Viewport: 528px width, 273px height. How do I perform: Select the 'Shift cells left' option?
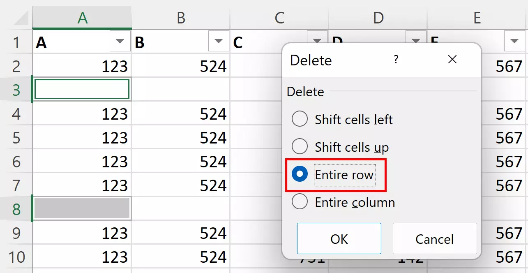click(300, 120)
